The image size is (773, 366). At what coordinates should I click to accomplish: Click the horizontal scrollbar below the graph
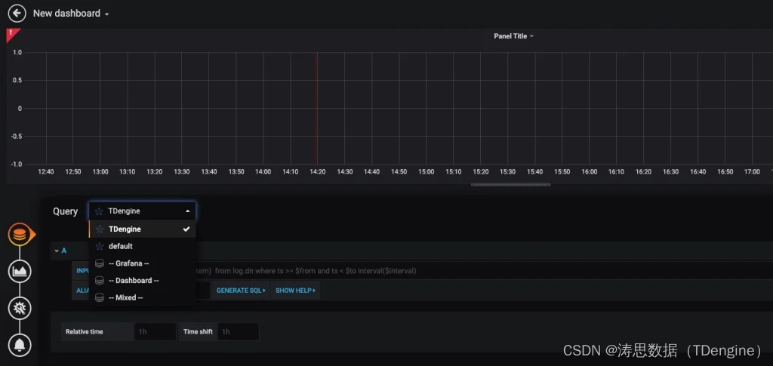pyautogui.click(x=511, y=185)
